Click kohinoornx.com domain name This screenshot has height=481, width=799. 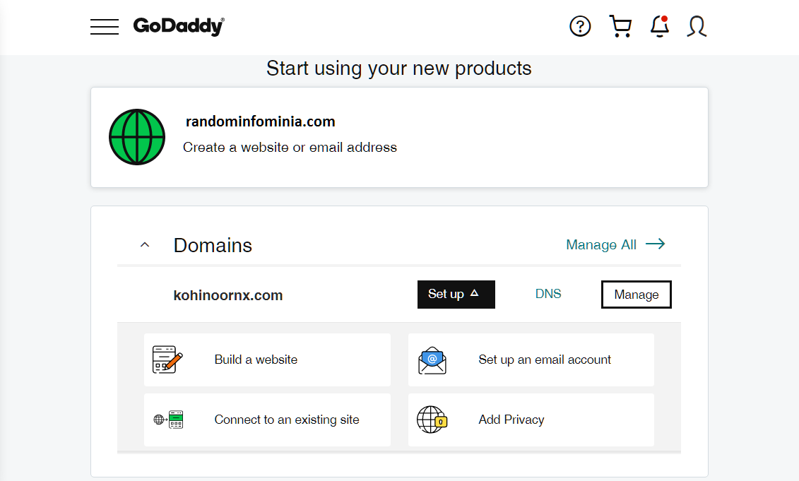point(227,295)
